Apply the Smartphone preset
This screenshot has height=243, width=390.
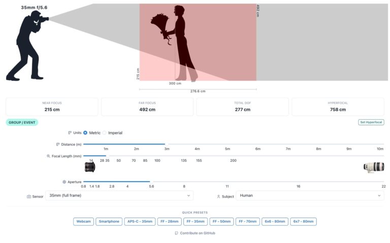(109, 221)
